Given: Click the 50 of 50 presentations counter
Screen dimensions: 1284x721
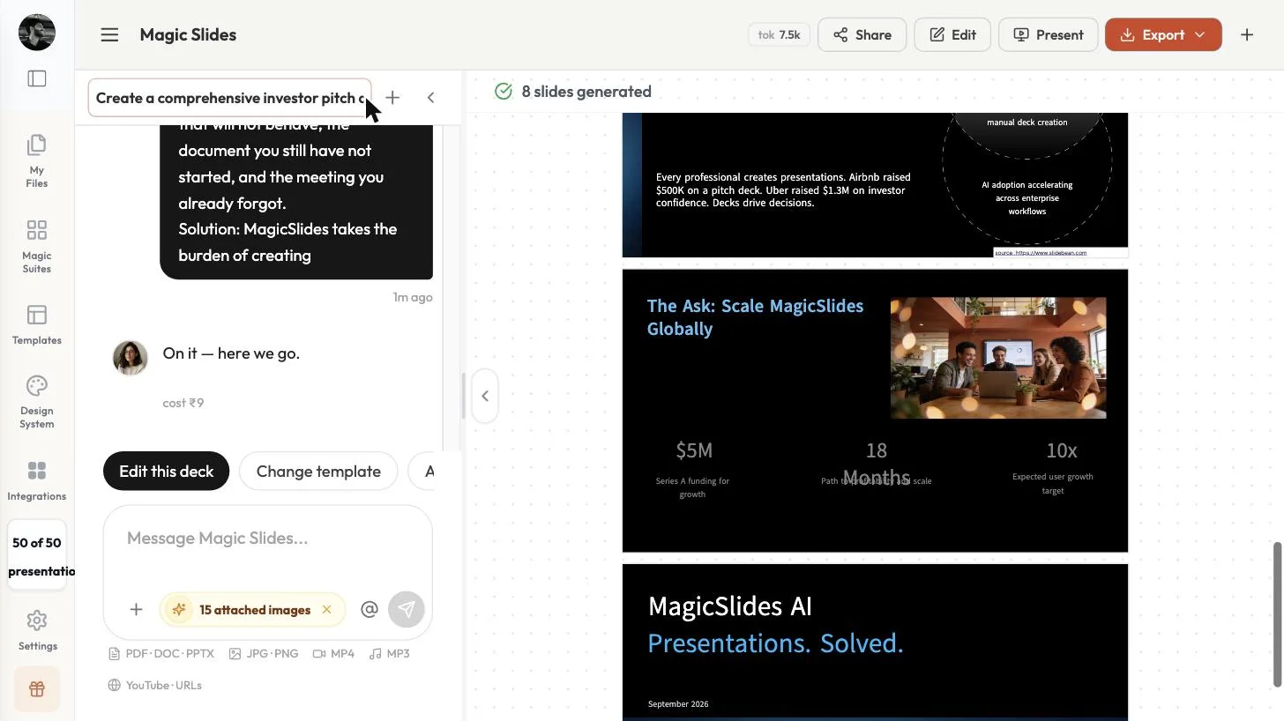Looking at the screenshot, I should tap(37, 556).
